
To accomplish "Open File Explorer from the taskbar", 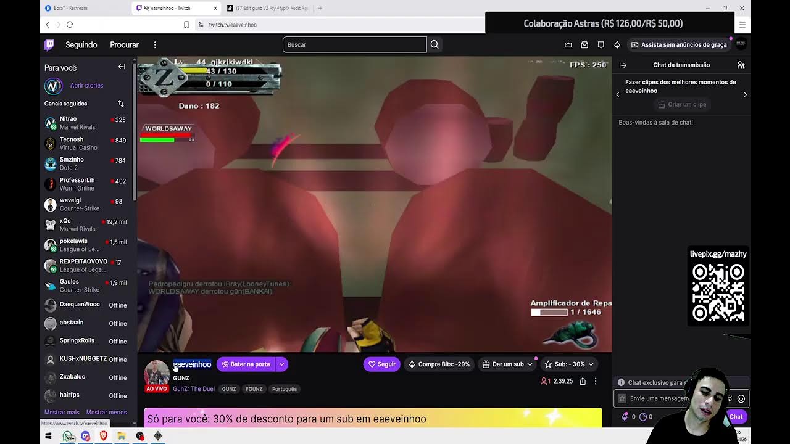I will pos(122,436).
